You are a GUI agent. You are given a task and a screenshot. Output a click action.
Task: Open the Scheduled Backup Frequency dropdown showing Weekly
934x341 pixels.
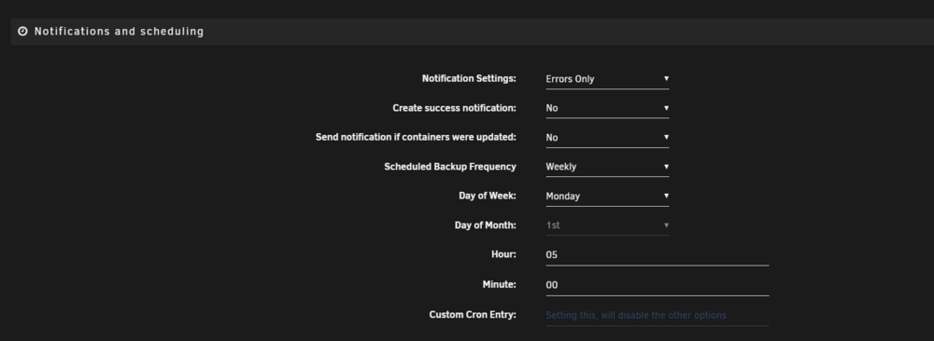(x=607, y=167)
